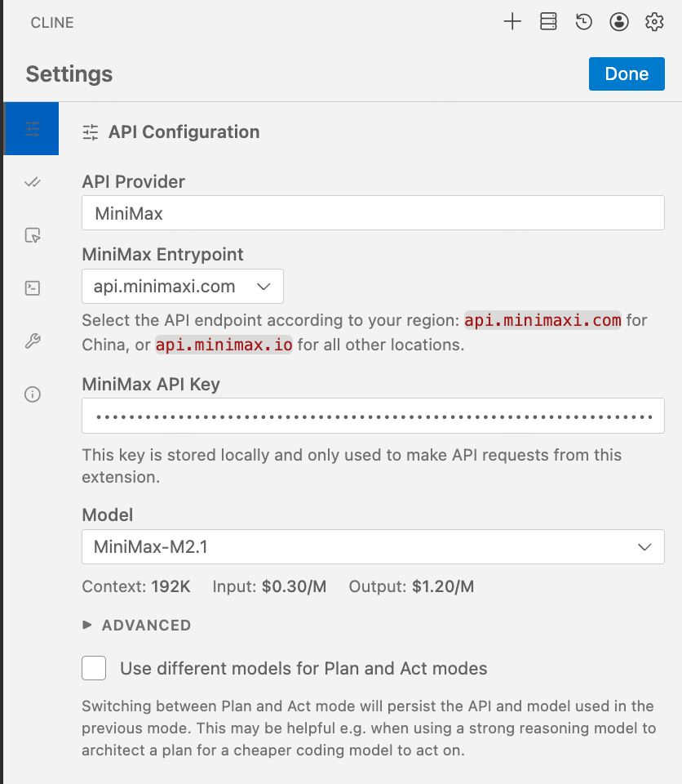This screenshot has height=784, width=682.
Task: Click the sliders icon beside API Configuration heading
Action: 91,132
